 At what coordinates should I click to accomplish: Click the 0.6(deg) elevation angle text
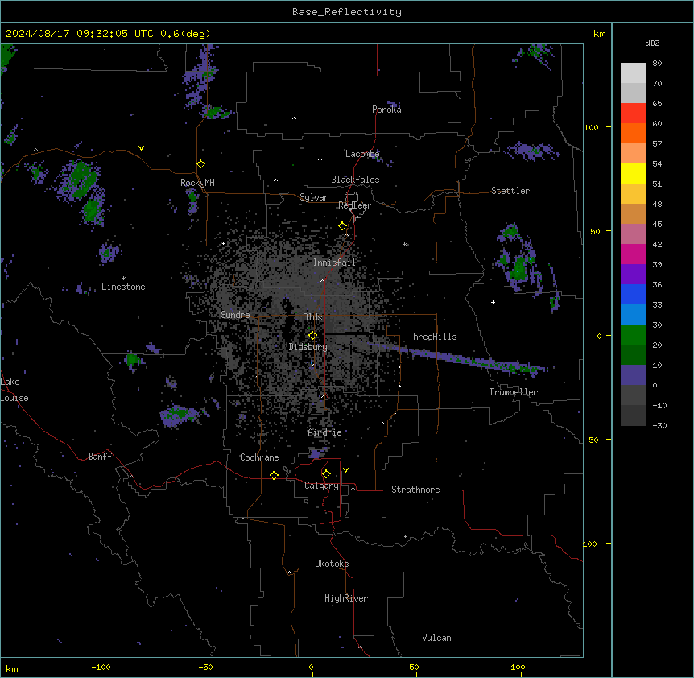coord(185,34)
